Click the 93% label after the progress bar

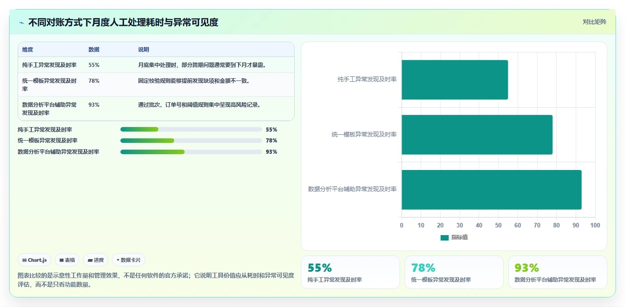[x=272, y=152]
